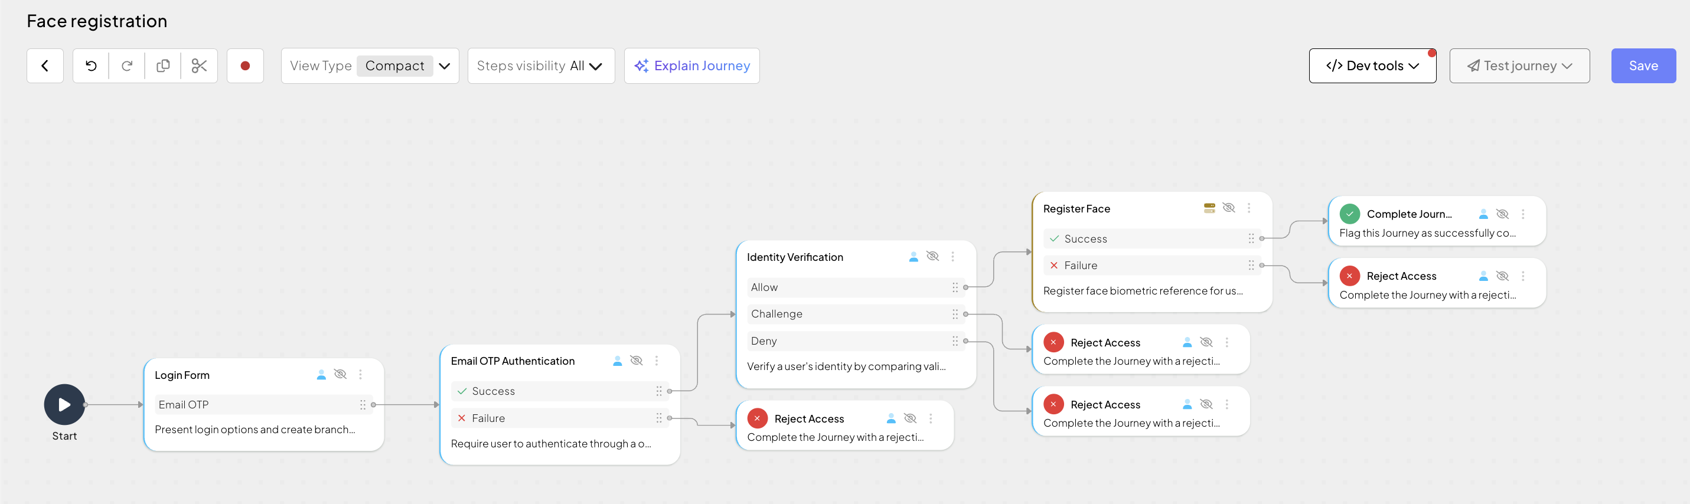Go back using the left chevron button
The height and width of the screenshot is (504, 1690).
click(45, 66)
